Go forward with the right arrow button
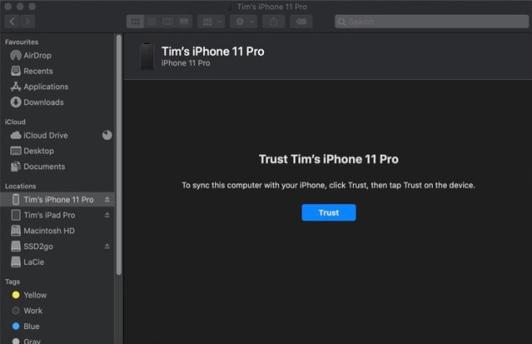 coord(28,22)
